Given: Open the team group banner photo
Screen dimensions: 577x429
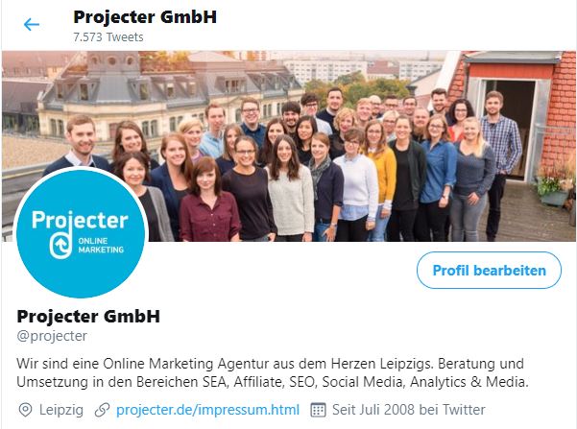Looking at the screenshot, I should pyautogui.click(x=289, y=146).
